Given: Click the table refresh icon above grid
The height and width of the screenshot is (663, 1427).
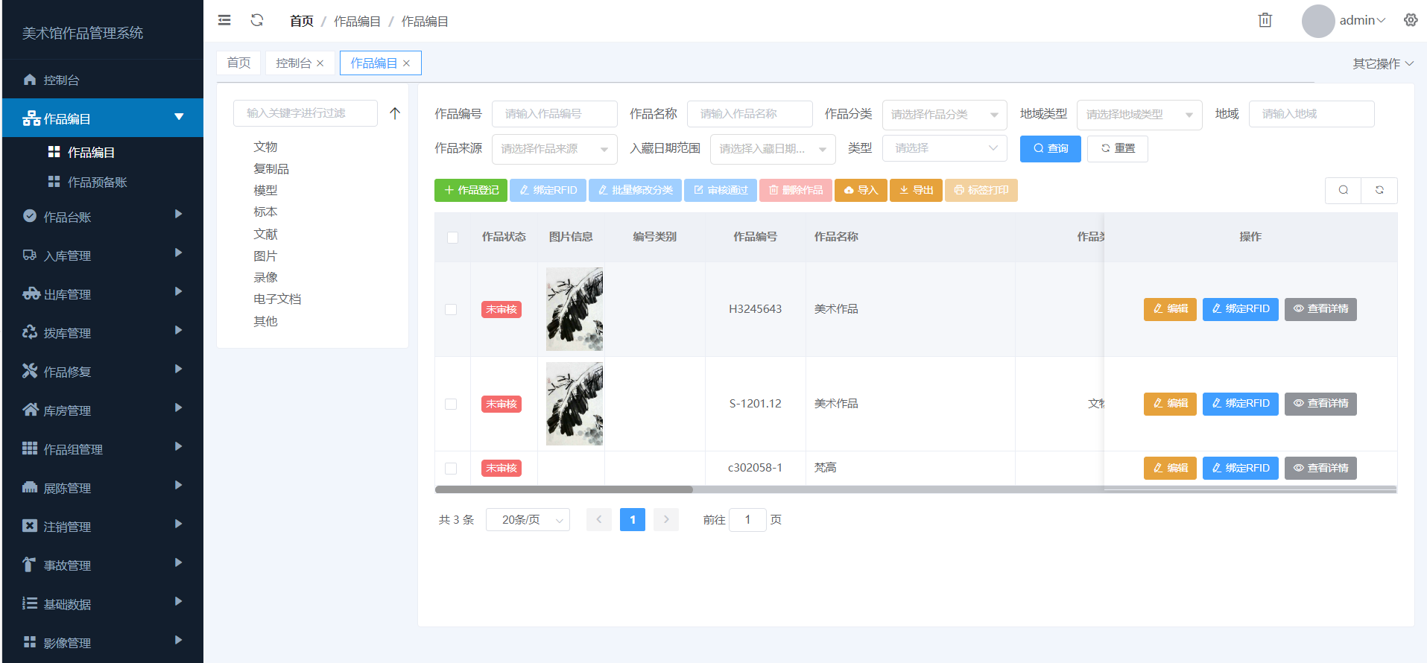Looking at the screenshot, I should (1379, 190).
